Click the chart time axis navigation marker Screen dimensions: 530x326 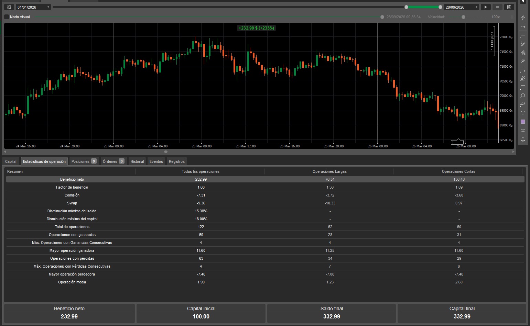457,142
